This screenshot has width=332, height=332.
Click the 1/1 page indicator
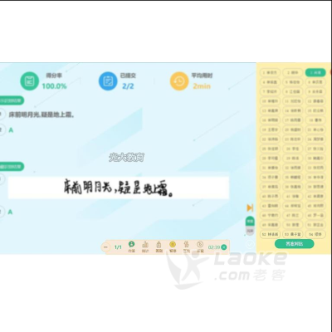tap(118, 247)
